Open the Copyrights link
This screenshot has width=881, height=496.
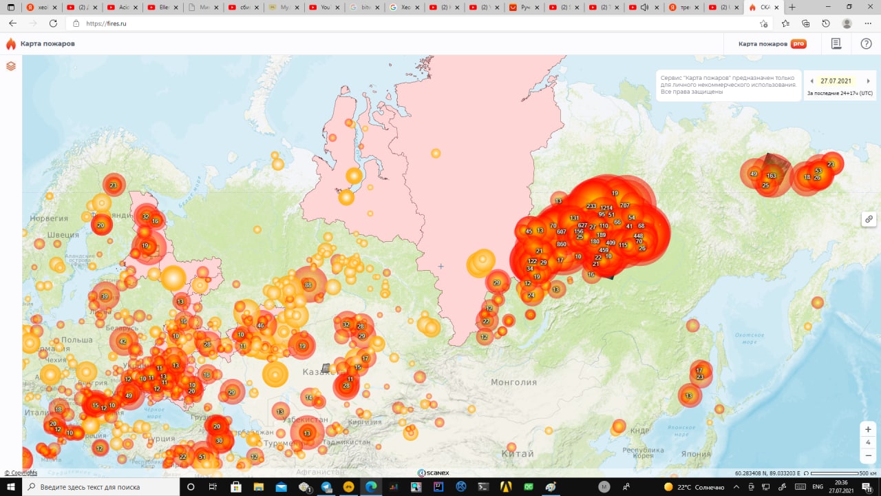(x=21, y=473)
